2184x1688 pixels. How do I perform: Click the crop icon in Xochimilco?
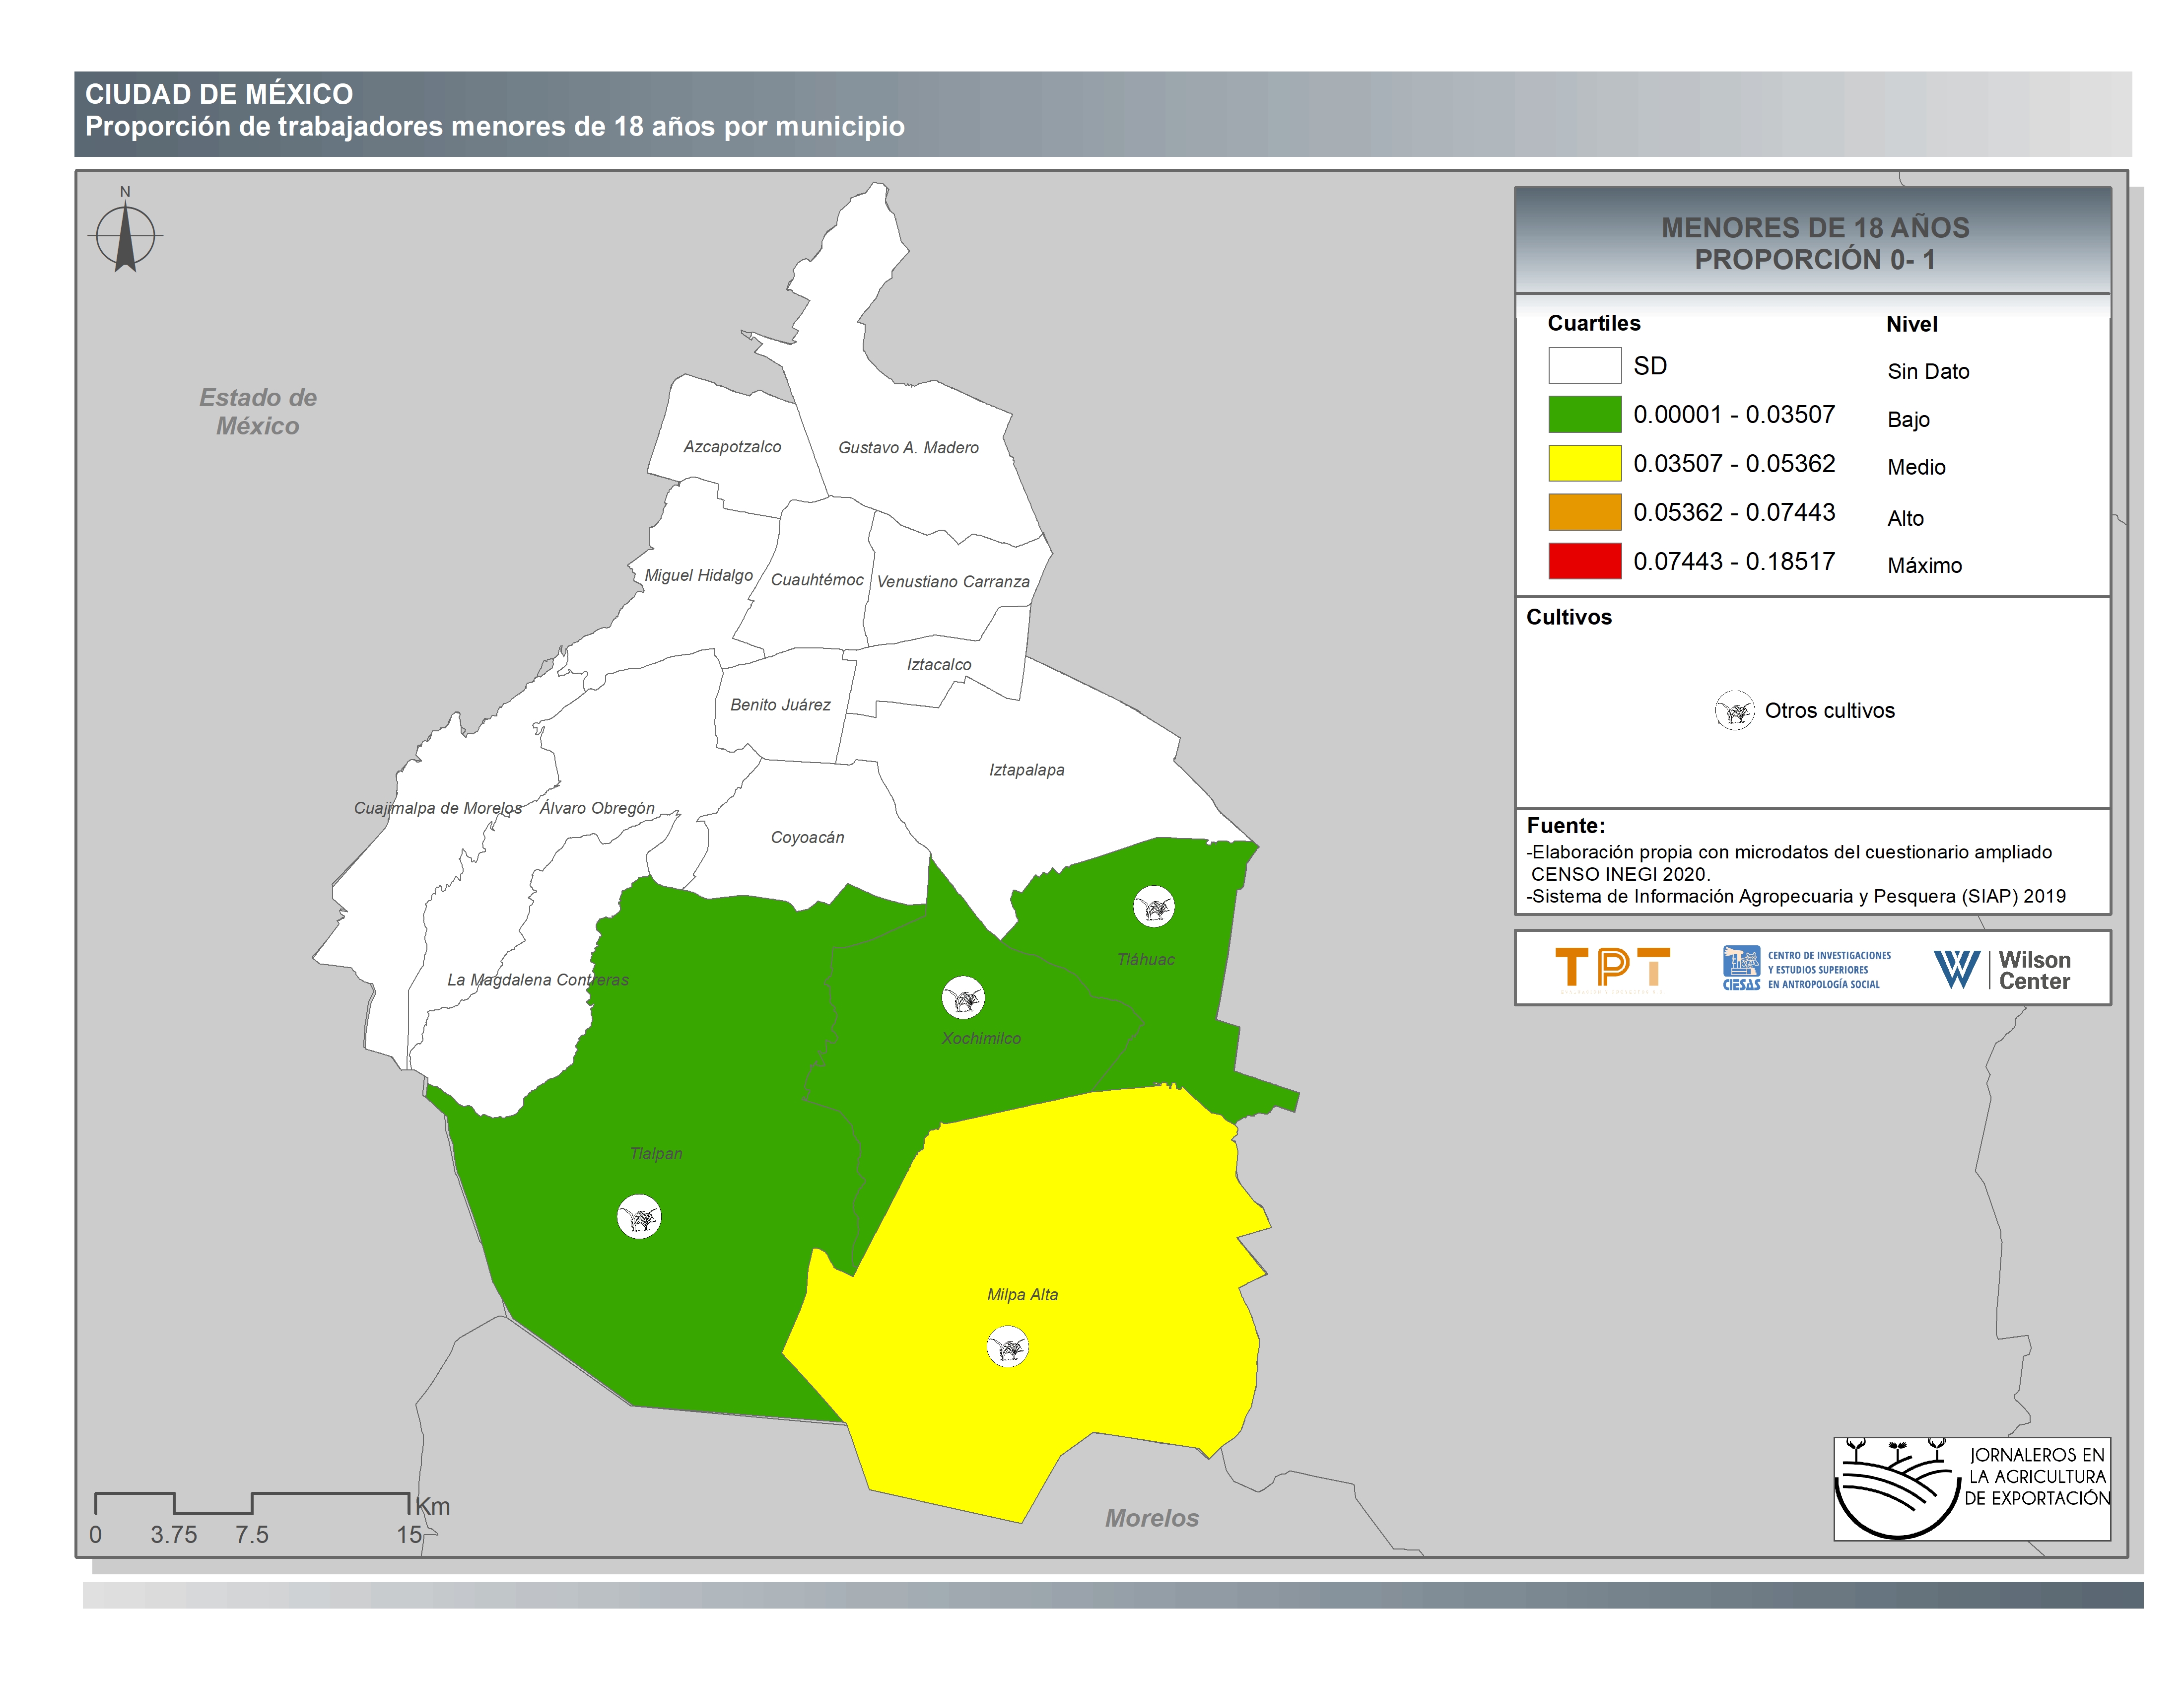(963, 997)
